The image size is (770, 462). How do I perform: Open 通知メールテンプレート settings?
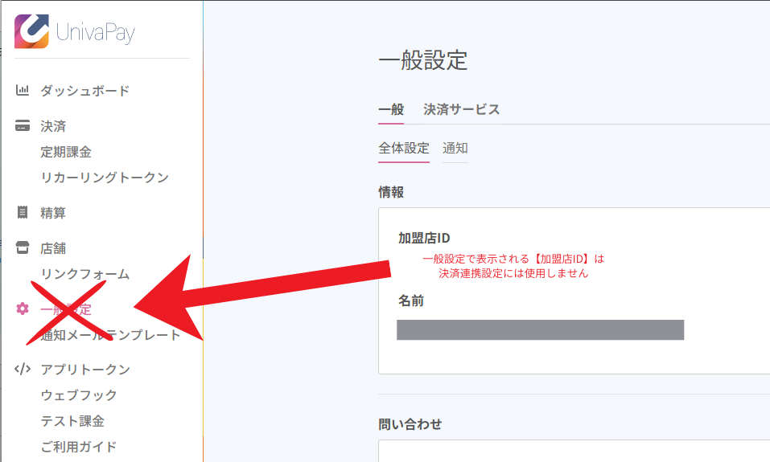(x=111, y=335)
